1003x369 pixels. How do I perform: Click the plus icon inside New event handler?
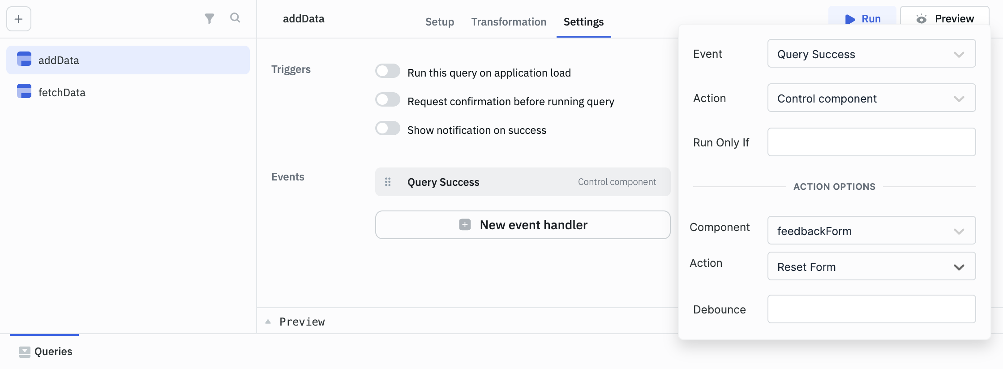pyautogui.click(x=464, y=224)
